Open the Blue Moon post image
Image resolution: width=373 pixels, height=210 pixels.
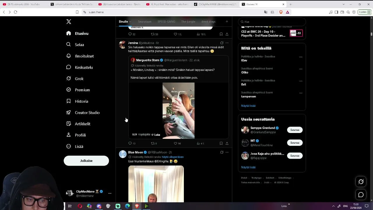point(156,184)
